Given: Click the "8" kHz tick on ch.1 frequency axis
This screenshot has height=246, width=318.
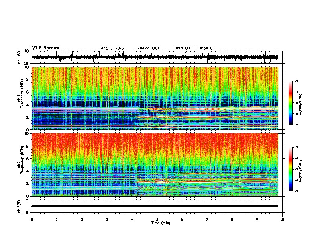Looking at the screenshot, I should [28, 80].
